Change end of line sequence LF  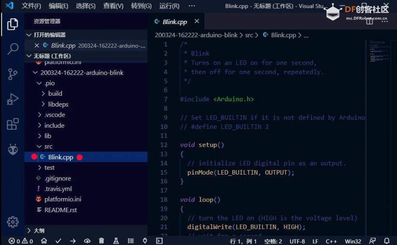(x=315, y=241)
